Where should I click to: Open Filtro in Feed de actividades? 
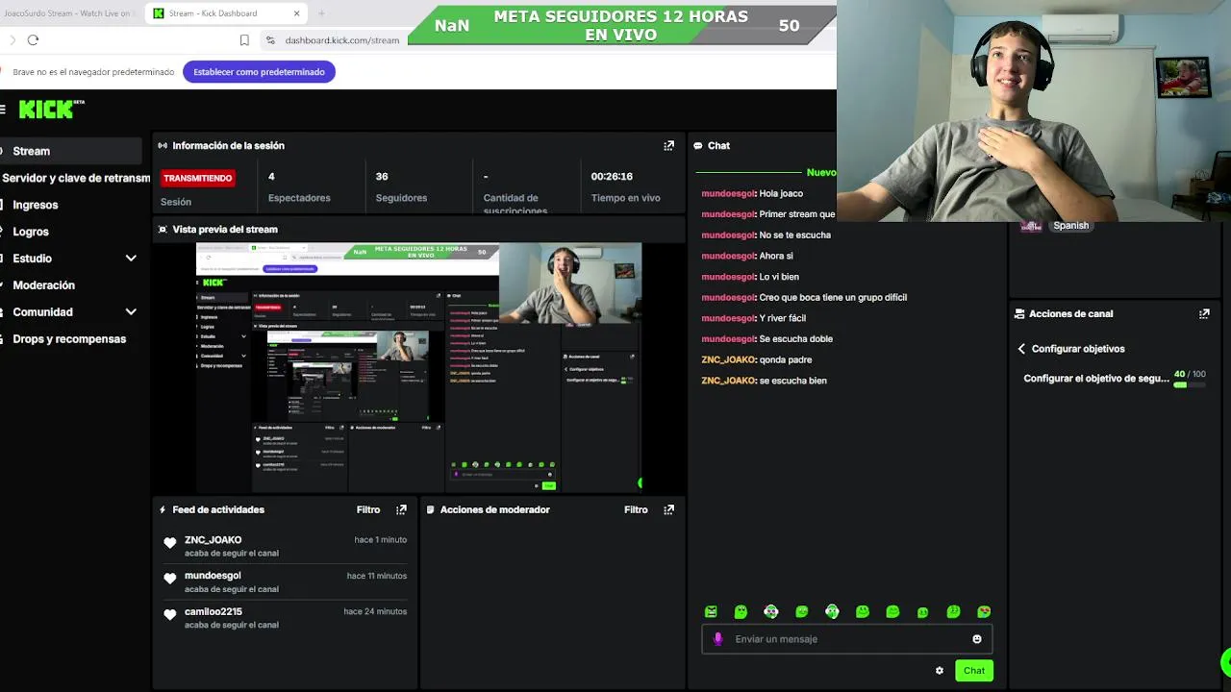click(x=367, y=509)
